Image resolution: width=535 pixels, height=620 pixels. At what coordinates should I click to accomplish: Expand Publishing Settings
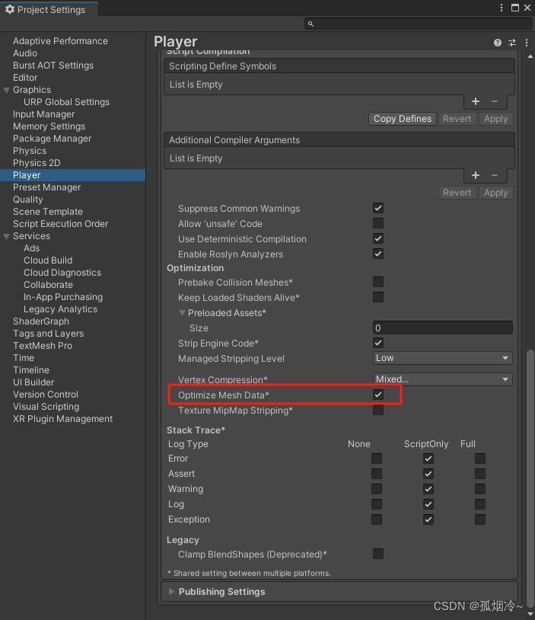coord(171,591)
